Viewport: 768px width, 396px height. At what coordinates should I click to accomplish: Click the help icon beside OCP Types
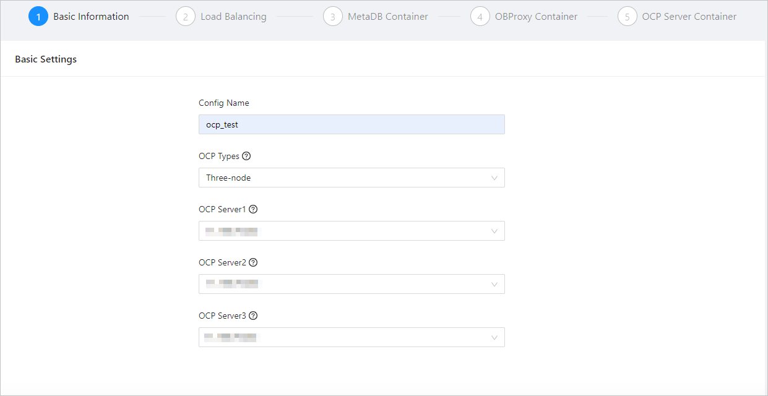(246, 156)
